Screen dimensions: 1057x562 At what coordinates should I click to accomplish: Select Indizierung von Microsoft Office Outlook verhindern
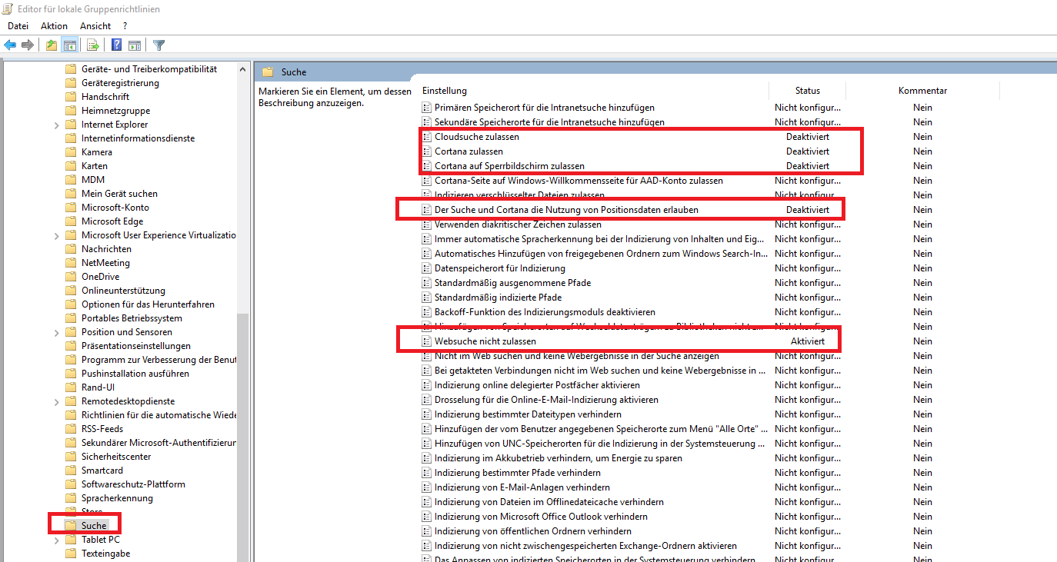point(541,517)
